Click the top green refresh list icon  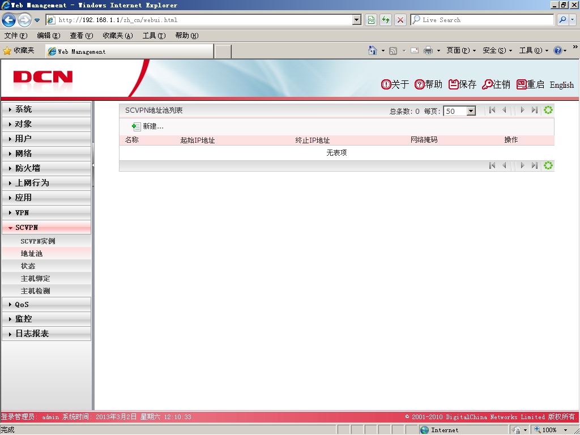[548, 110]
